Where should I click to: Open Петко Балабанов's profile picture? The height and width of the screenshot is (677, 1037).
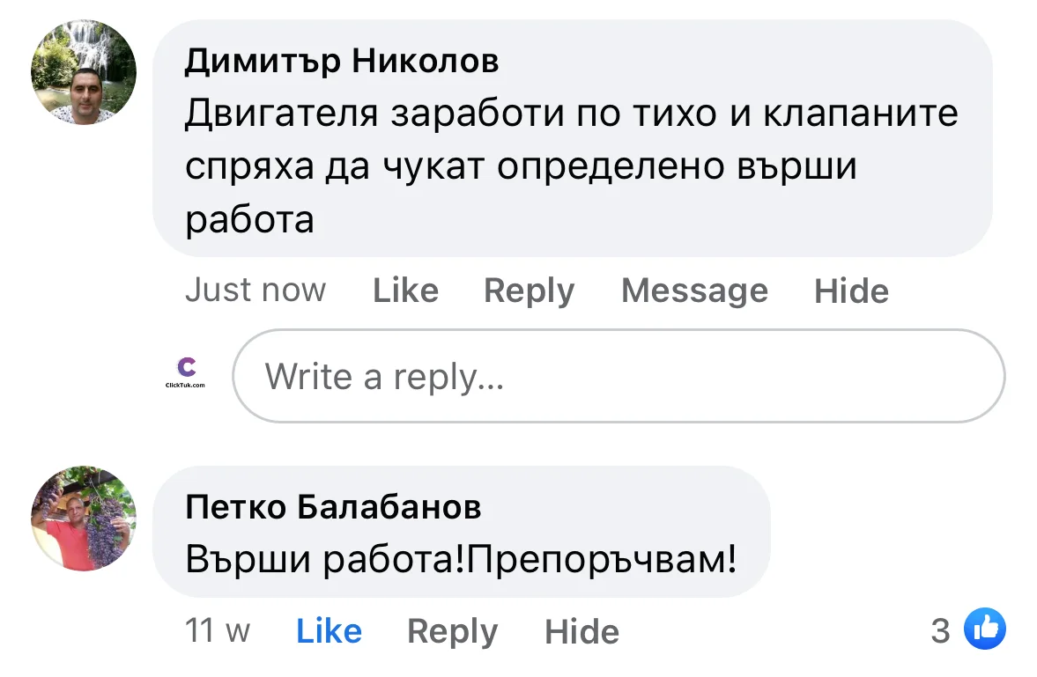click(x=84, y=519)
